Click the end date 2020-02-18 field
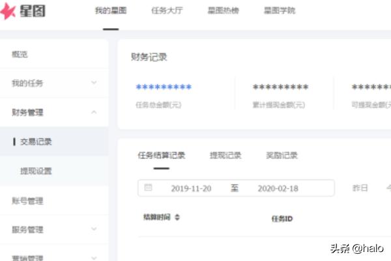This screenshot has width=391, height=261. (x=278, y=189)
